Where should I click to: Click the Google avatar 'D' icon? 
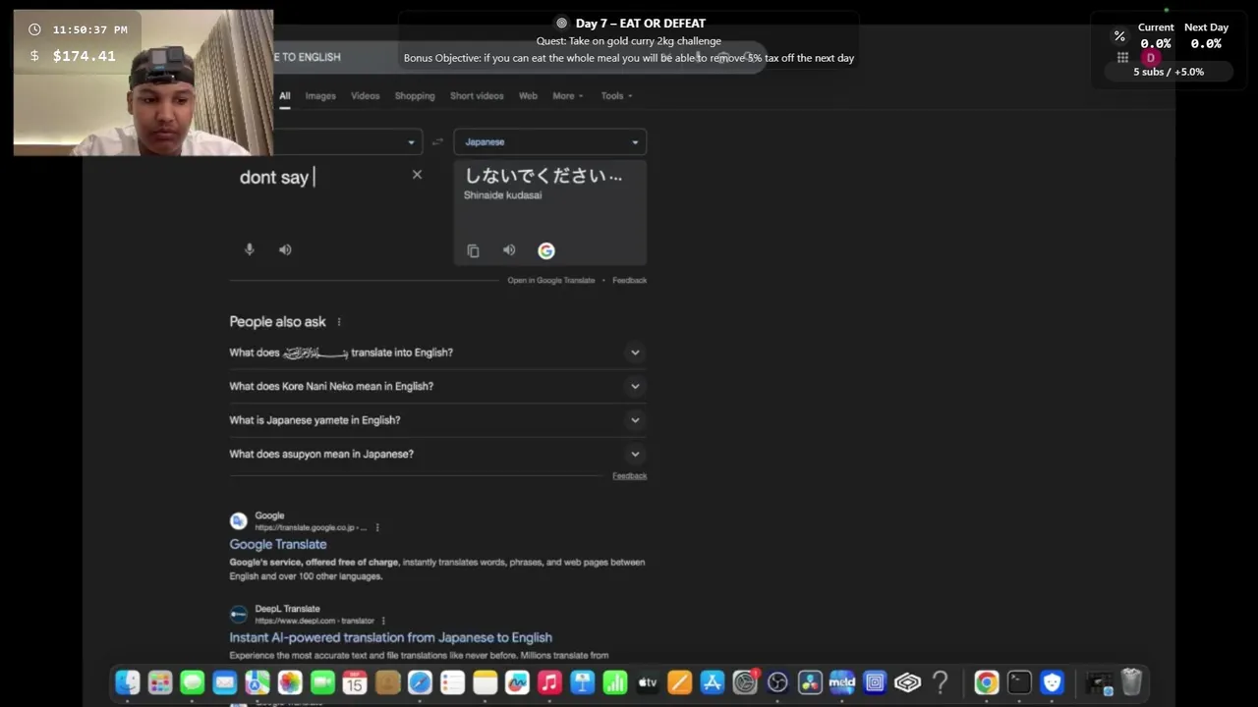[x=1150, y=58]
